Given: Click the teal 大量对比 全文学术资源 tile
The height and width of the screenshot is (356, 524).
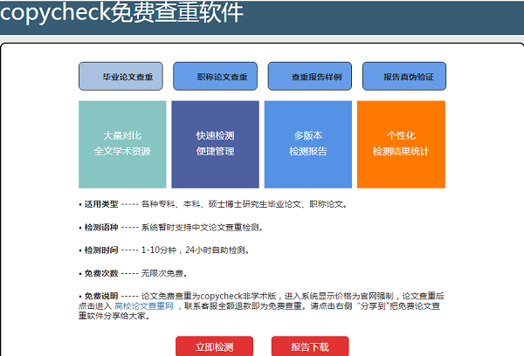Looking at the screenshot, I should tap(122, 144).
